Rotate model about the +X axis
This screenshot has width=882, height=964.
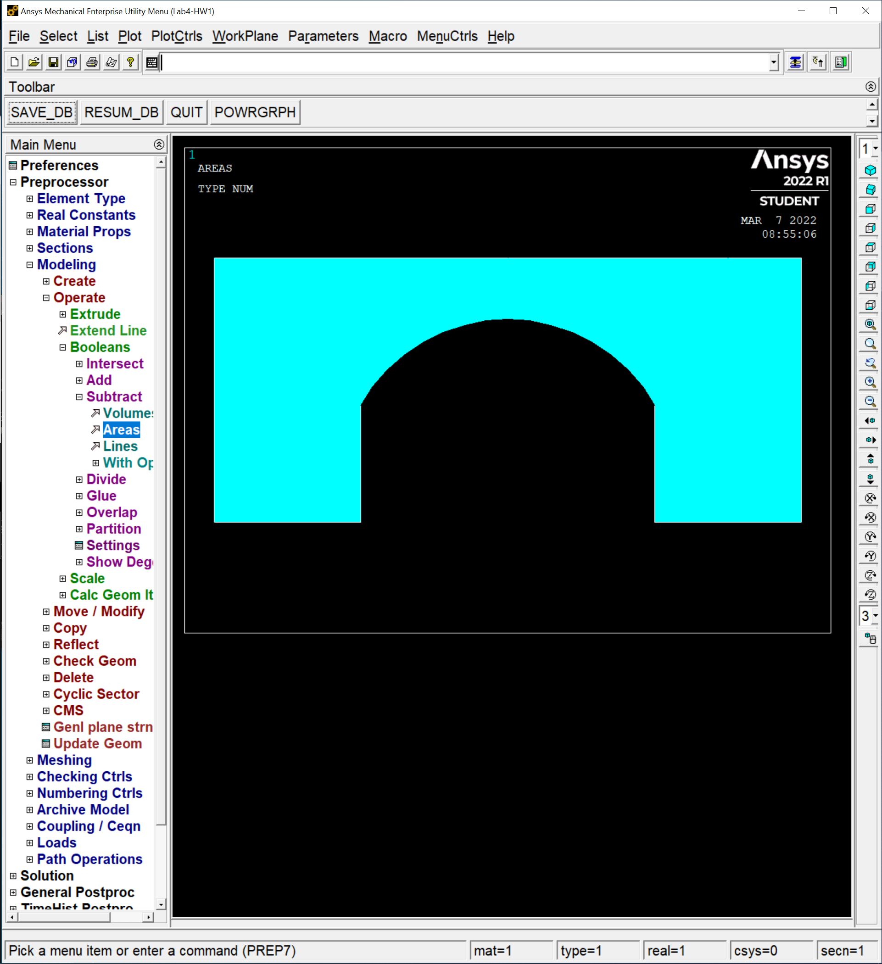[x=870, y=498]
